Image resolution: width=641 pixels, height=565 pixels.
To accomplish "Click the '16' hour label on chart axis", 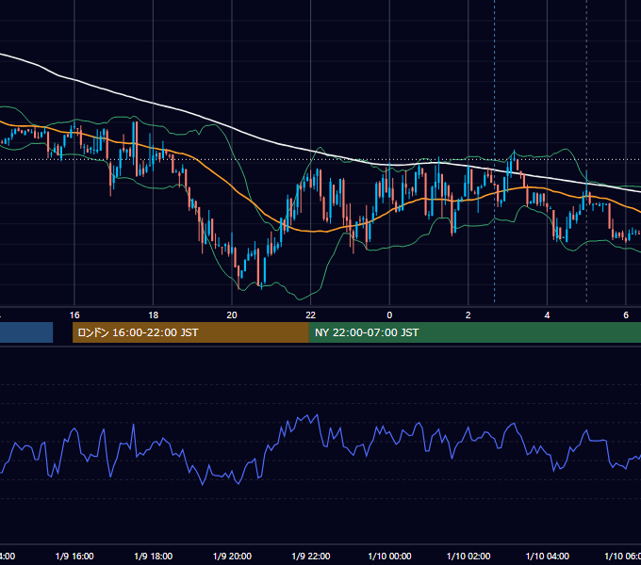I will pyautogui.click(x=74, y=315).
